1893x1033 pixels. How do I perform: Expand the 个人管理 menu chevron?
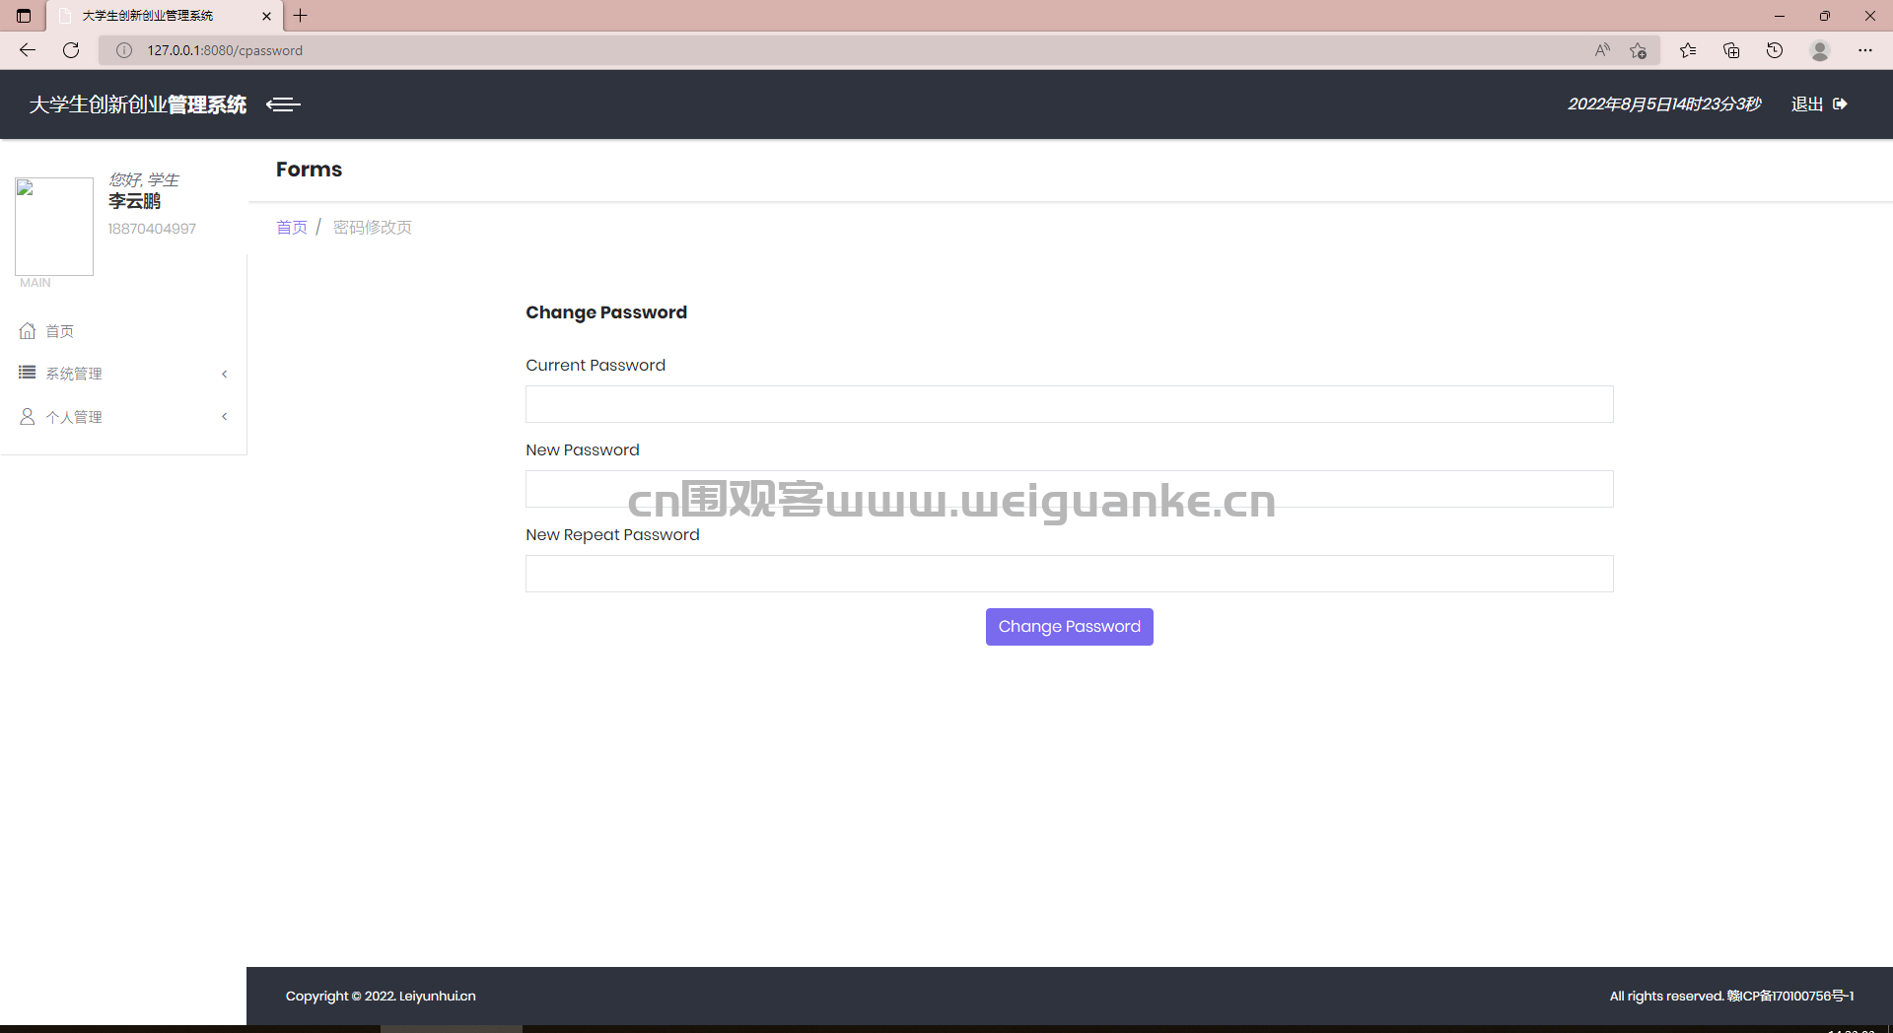[225, 416]
